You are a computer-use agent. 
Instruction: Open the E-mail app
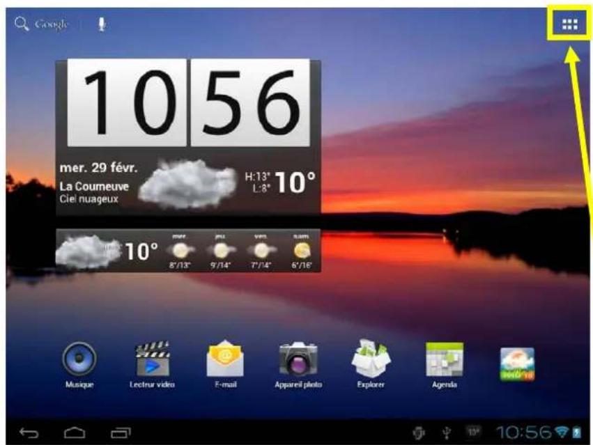click(x=225, y=364)
